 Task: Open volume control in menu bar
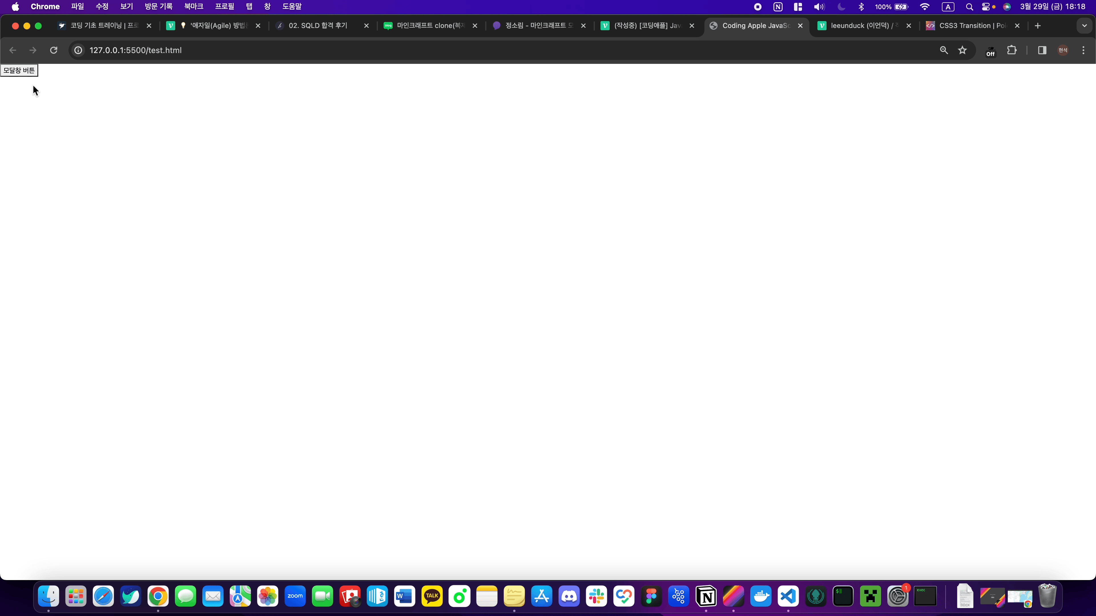tap(819, 7)
